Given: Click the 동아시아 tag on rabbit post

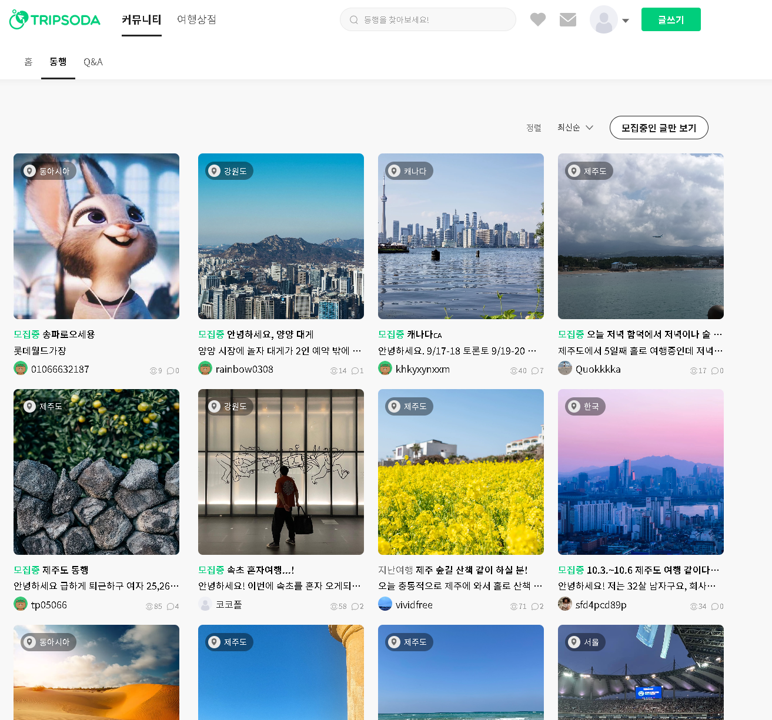Looking at the screenshot, I should point(47,171).
